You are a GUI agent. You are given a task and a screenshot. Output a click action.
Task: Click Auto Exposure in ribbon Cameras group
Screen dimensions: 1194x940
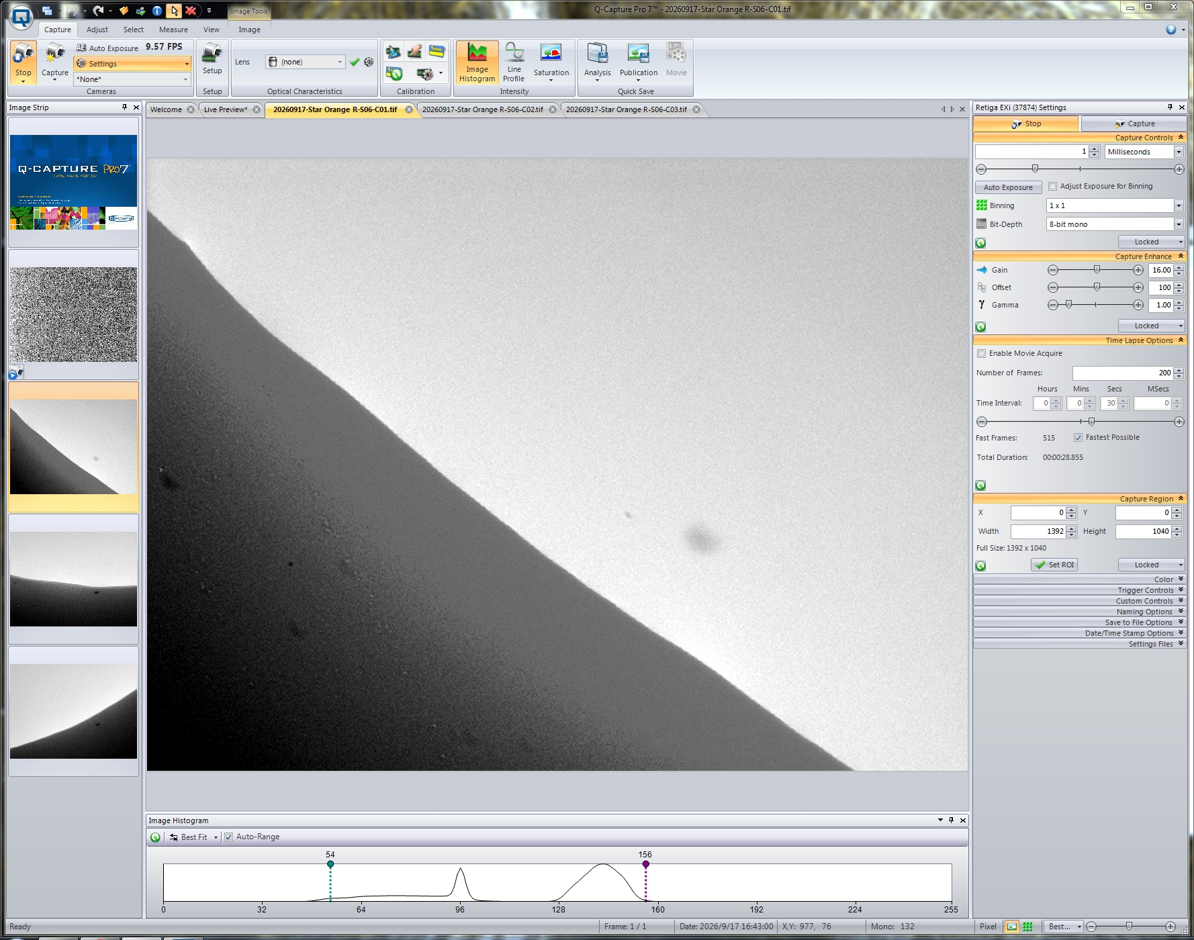tap(107, 48)
